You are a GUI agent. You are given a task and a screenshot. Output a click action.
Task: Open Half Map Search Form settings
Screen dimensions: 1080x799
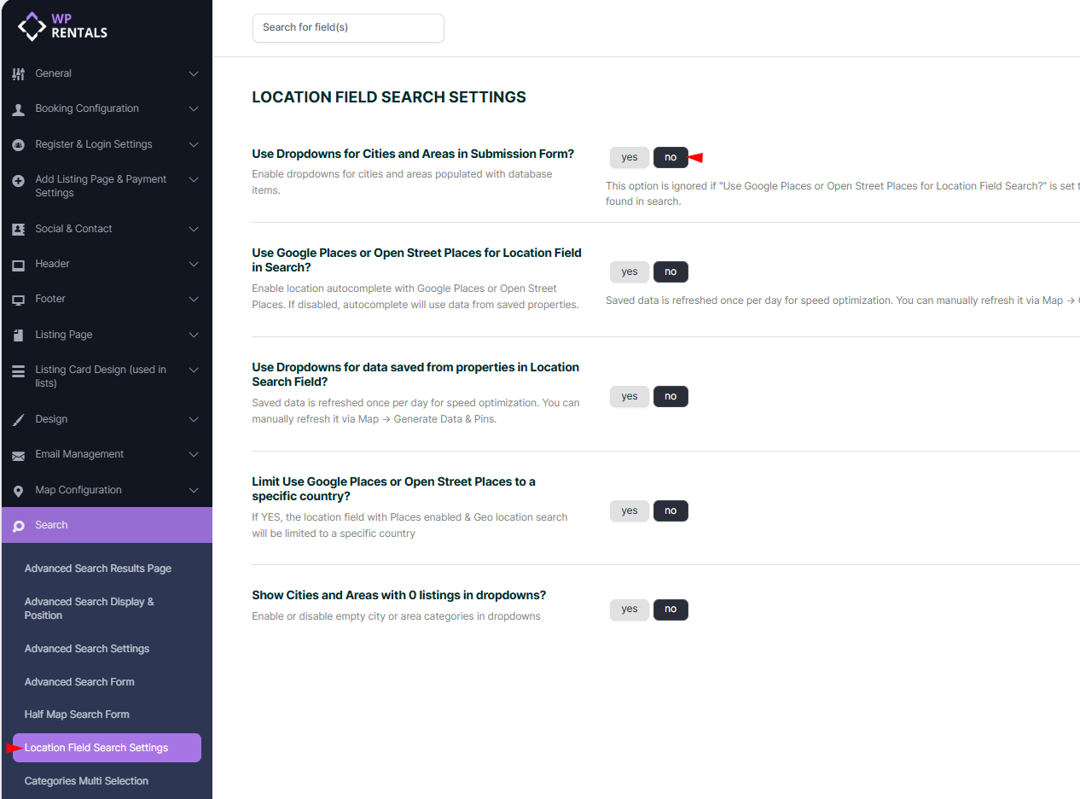pyautogui.click(x=77, y=714)
